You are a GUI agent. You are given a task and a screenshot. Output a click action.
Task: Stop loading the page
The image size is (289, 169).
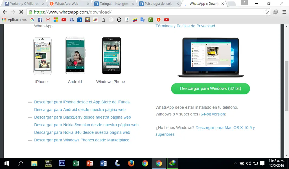point(21,12)
